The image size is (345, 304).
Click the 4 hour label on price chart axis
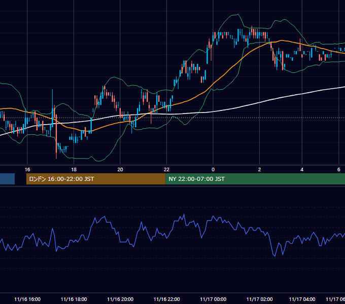tap(302, 170)
